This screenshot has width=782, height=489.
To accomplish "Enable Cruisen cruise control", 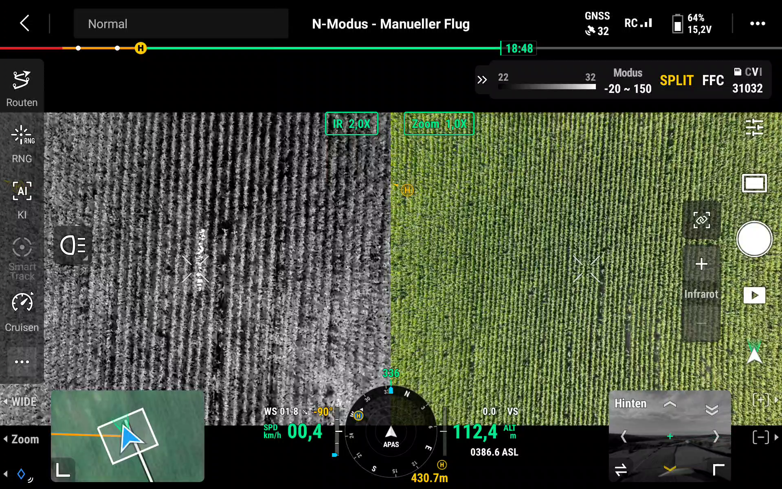I will click(x=22, y=311).
